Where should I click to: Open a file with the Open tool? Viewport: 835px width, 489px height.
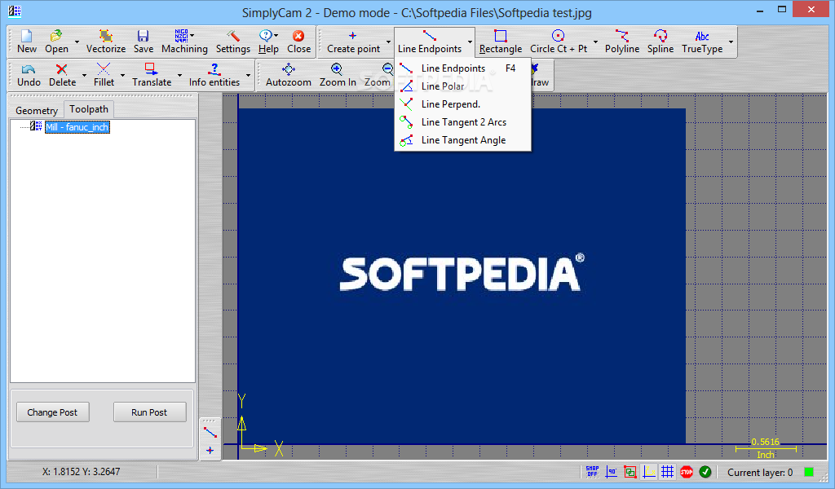tap(56, 42)
